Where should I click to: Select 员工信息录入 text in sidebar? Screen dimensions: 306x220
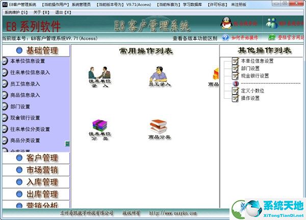tap(25, 84)
